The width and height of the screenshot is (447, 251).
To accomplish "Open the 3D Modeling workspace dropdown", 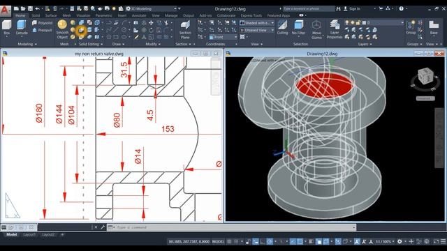I will 152,9.
